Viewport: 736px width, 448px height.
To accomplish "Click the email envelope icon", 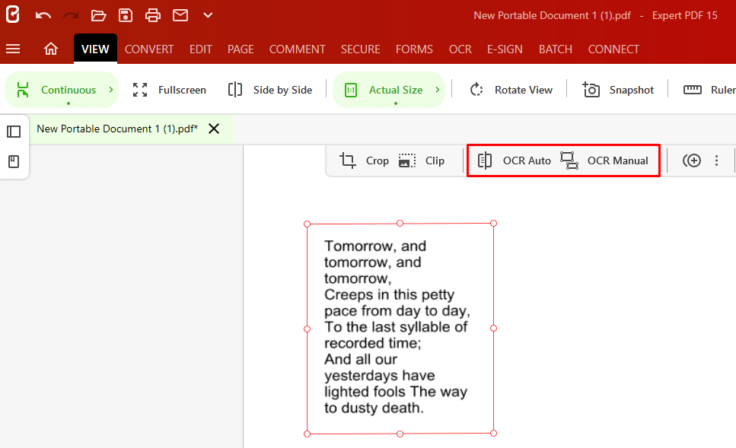I will coord(180,15).
